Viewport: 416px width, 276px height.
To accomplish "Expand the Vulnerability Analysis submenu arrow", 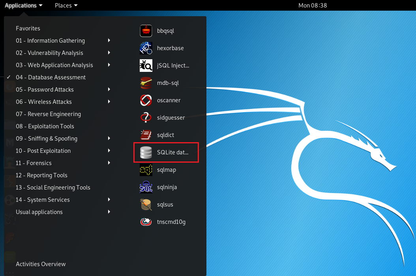I will tap(109, 53).
